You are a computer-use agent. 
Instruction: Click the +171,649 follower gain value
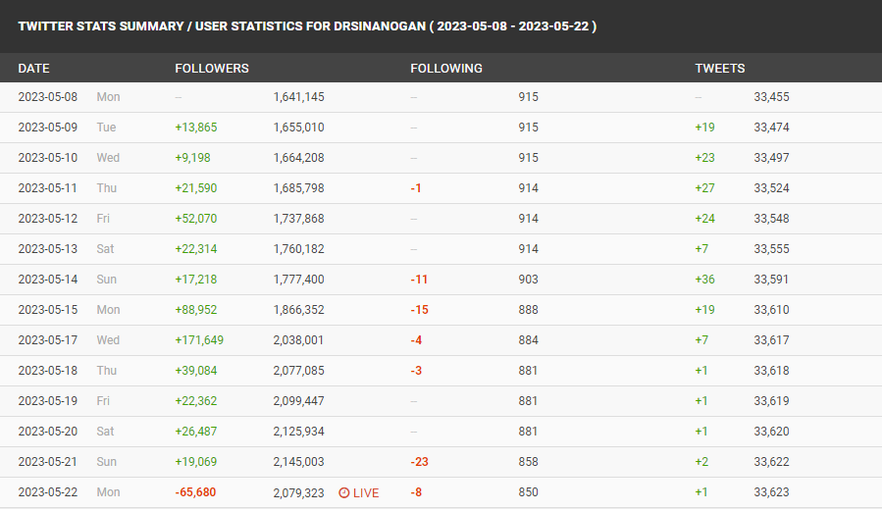pyautogui.click(x=199, y=340)
